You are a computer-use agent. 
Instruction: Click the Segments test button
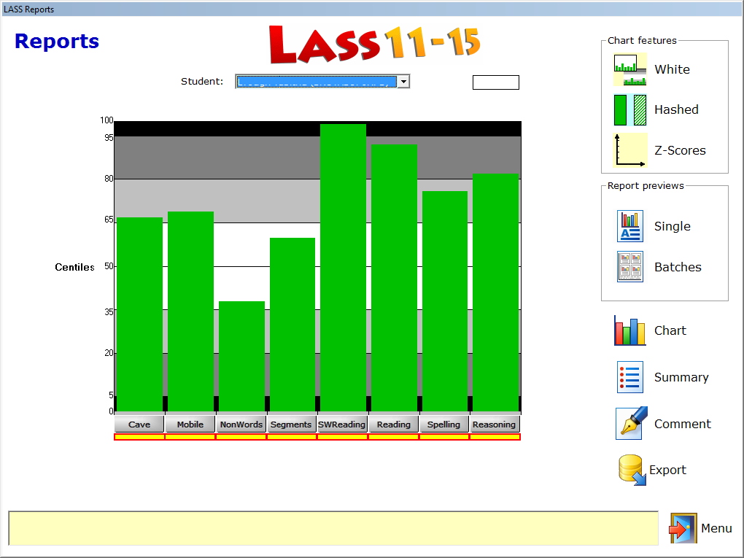tap(291, 425)
